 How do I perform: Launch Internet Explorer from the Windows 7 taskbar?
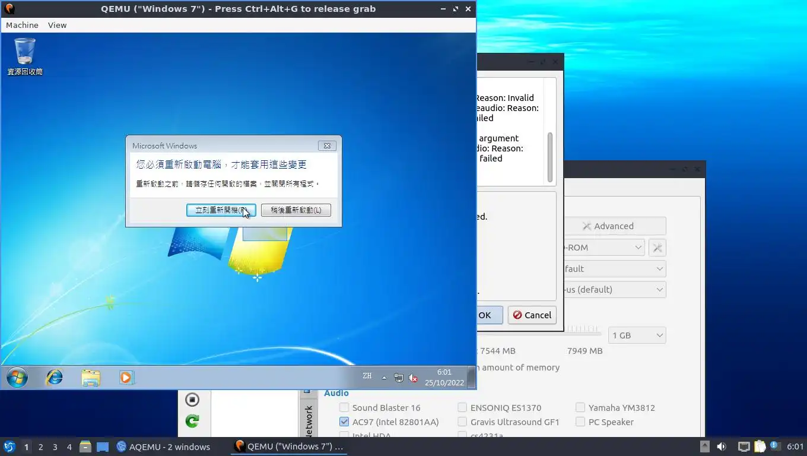(x=55, y=377)
